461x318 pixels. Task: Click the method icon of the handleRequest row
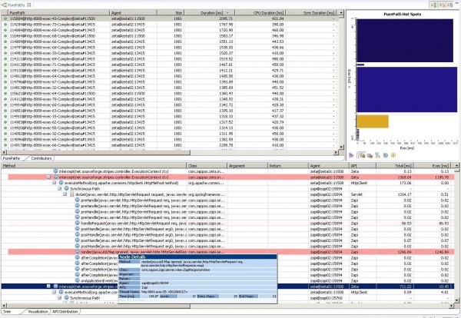coord(78,223)
